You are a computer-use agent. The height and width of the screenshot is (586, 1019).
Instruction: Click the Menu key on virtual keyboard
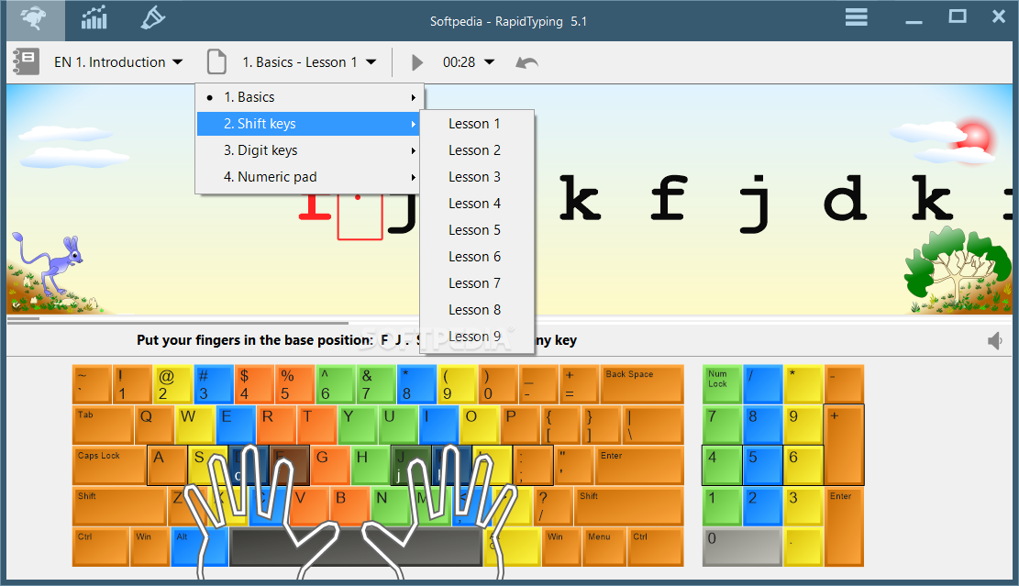click(604, 547)
